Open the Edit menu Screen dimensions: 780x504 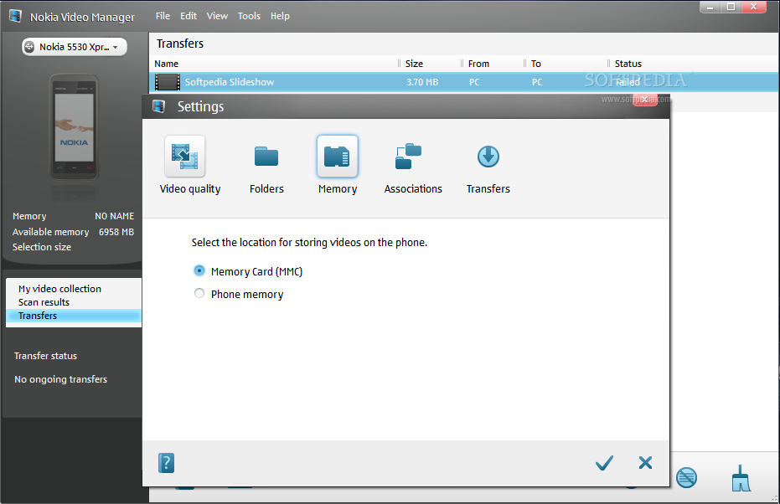tap(189, 16)
